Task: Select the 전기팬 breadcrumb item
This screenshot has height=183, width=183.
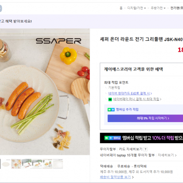Action: (x=177, y=8)
